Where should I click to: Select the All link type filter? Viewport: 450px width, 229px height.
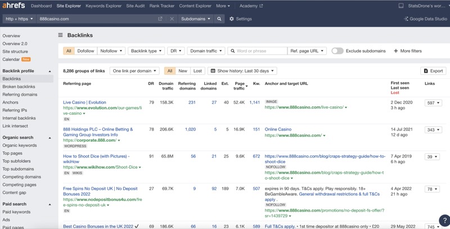click(x=69, y=51)
